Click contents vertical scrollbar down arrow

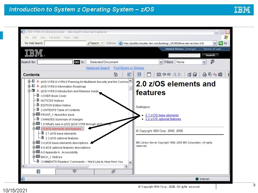click(x=130, y=162)
